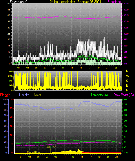
Task: Click the "E" compass direction label
Action: (127, 85)
